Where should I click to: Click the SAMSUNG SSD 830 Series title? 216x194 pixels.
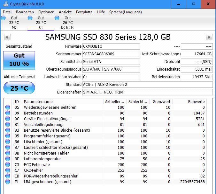(x=108, y=37)
